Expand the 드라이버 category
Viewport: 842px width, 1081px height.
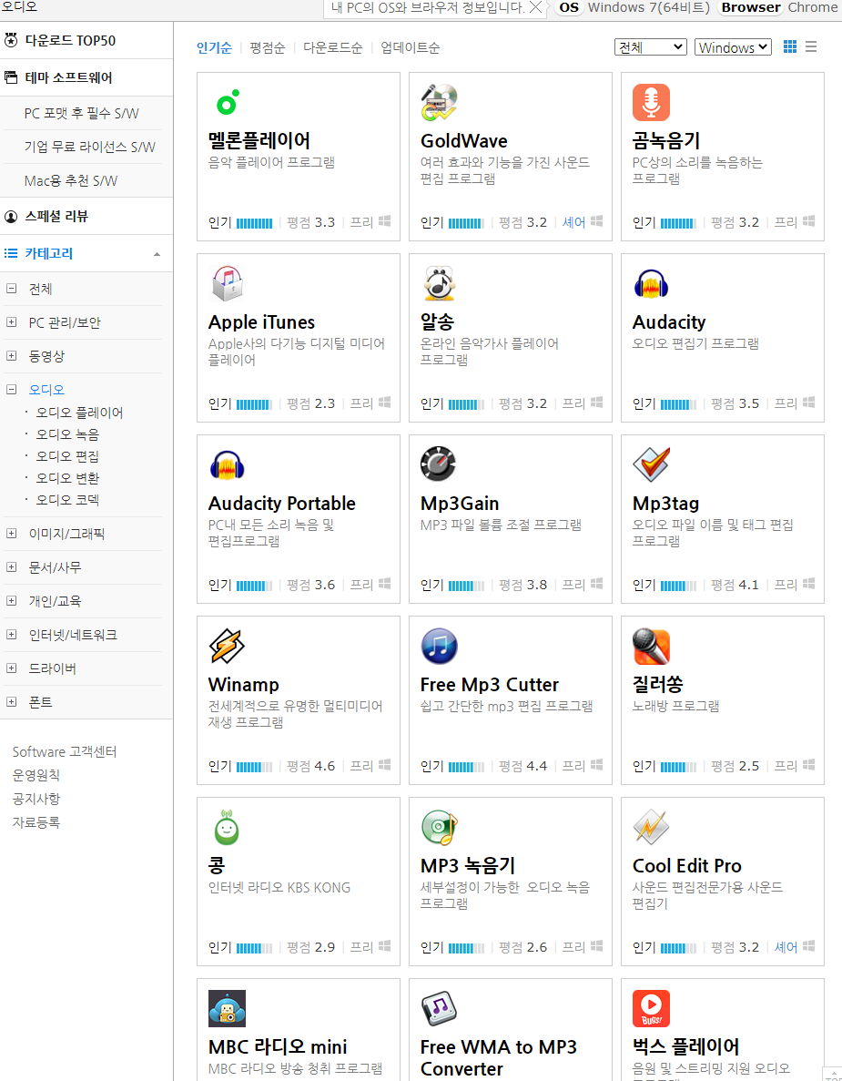(x=11, y=668)
